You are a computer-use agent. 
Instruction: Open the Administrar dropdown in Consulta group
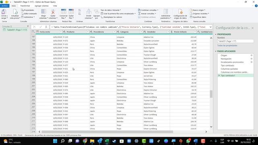[28, 17]
